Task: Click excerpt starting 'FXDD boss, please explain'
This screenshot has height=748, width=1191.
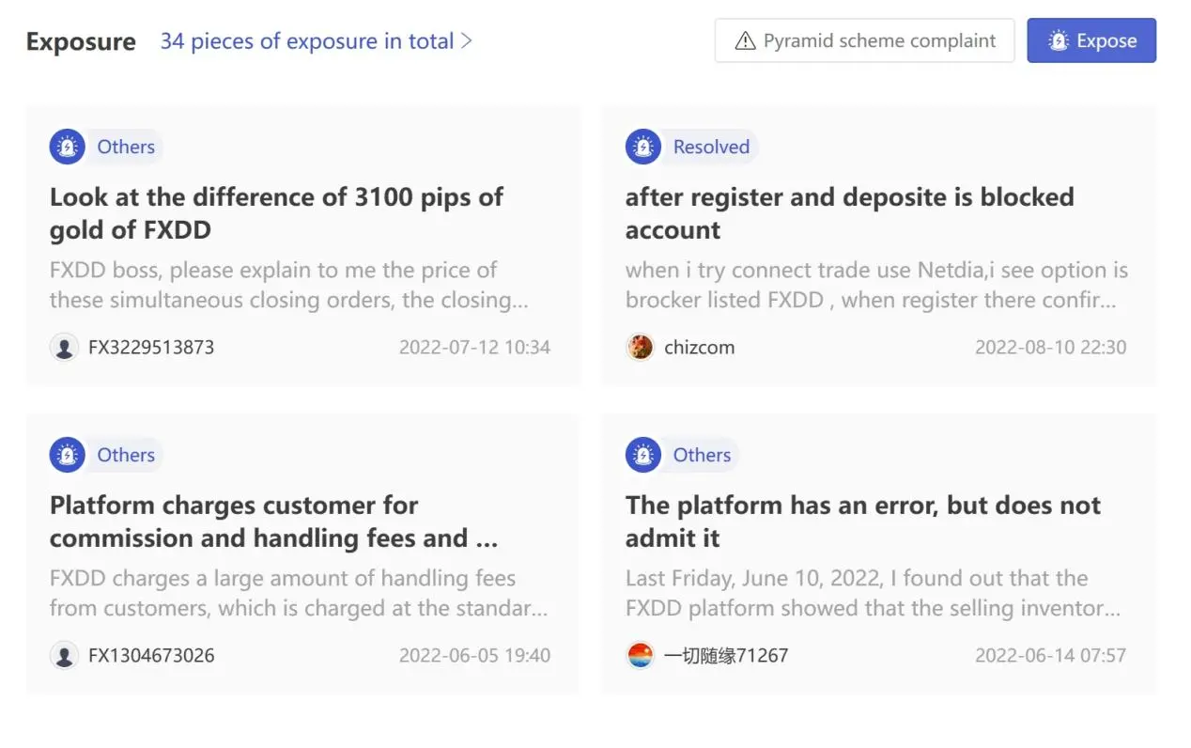Action: (289, 285)
